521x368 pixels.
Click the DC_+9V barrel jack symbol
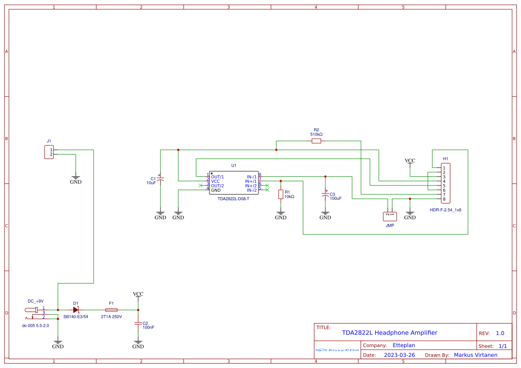[37, 313]
